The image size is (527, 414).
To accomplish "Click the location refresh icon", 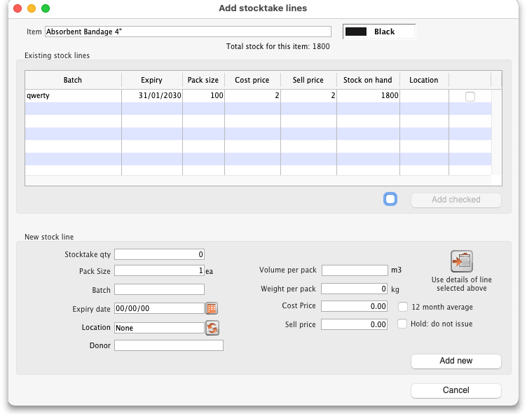I will (x=212, y=327).
